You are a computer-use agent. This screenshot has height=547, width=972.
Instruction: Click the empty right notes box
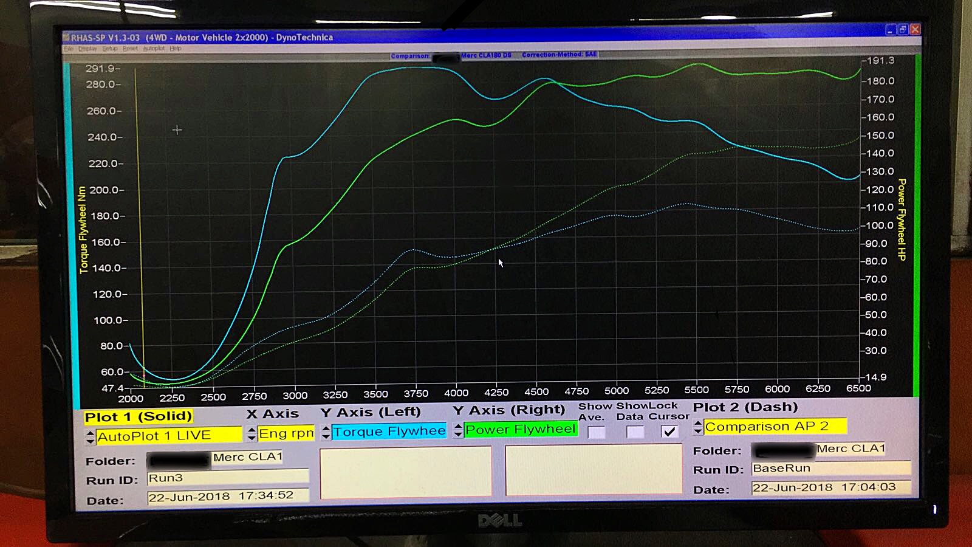tap(594, 470)
